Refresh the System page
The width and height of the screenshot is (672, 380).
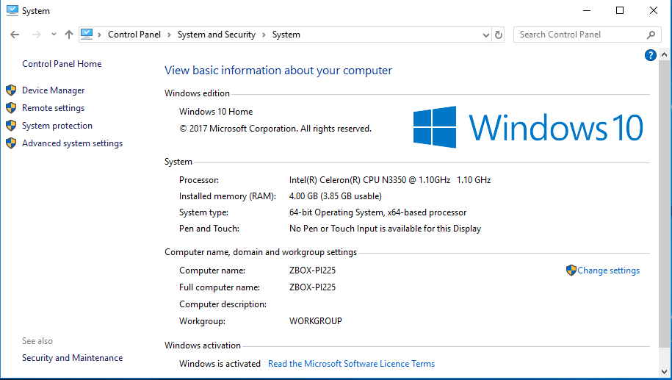point(499,35)
